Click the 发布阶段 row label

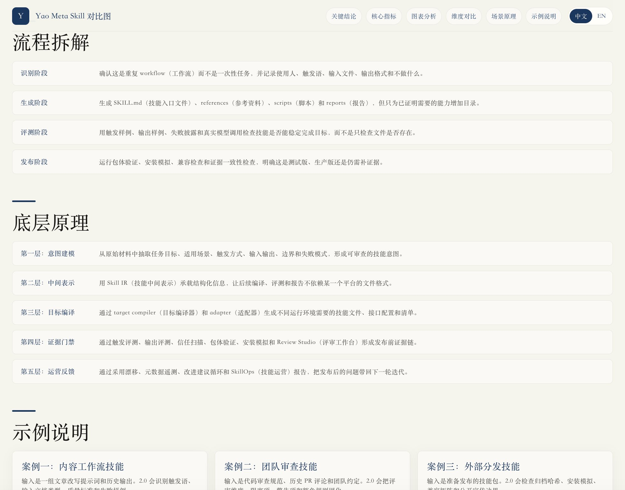34,162
